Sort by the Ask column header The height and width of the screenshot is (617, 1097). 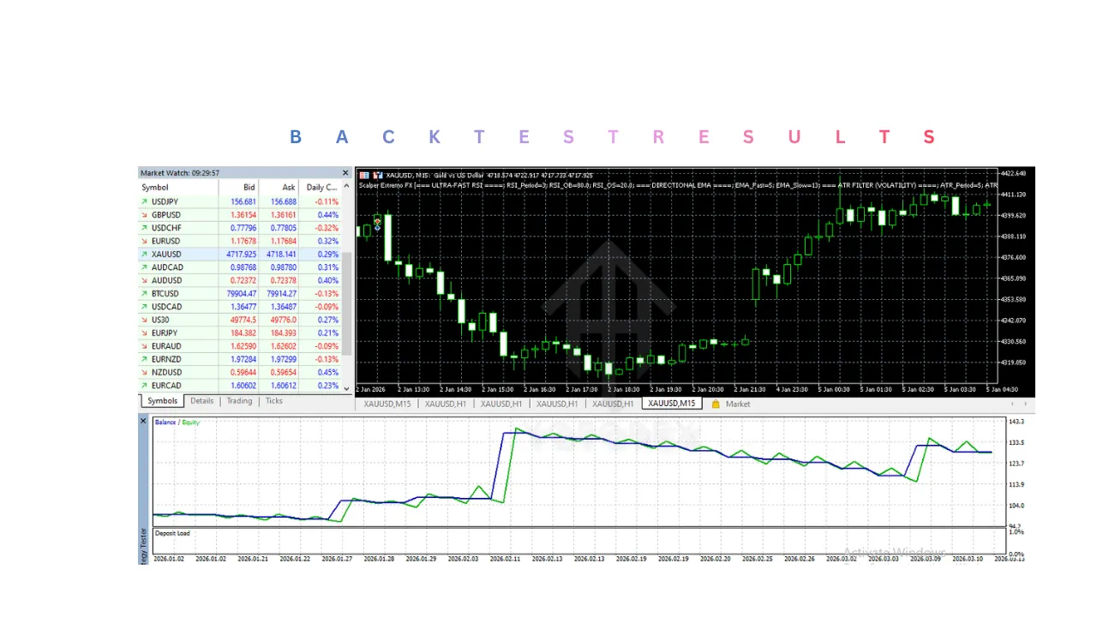[279, 187]
